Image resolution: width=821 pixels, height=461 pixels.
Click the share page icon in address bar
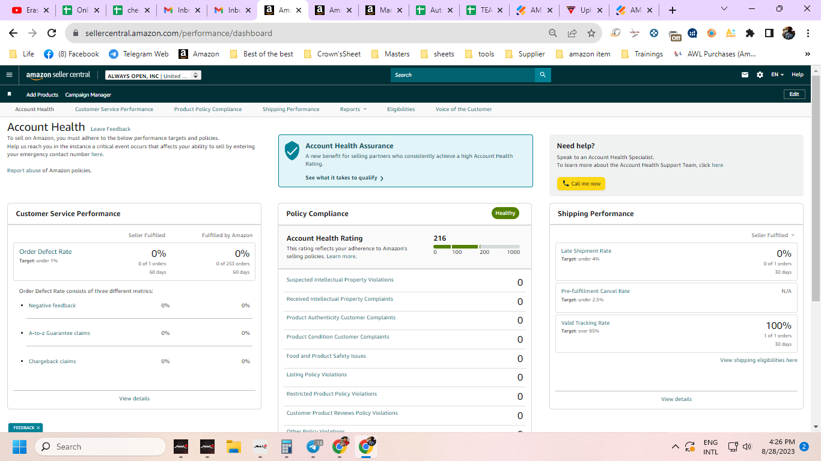(572, 33)
